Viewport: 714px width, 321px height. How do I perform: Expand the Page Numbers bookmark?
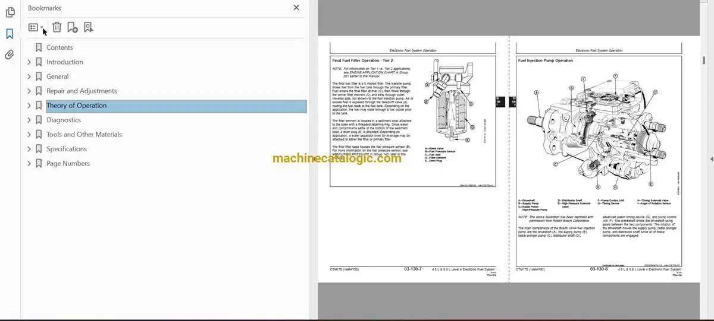[x=29, y=163]
